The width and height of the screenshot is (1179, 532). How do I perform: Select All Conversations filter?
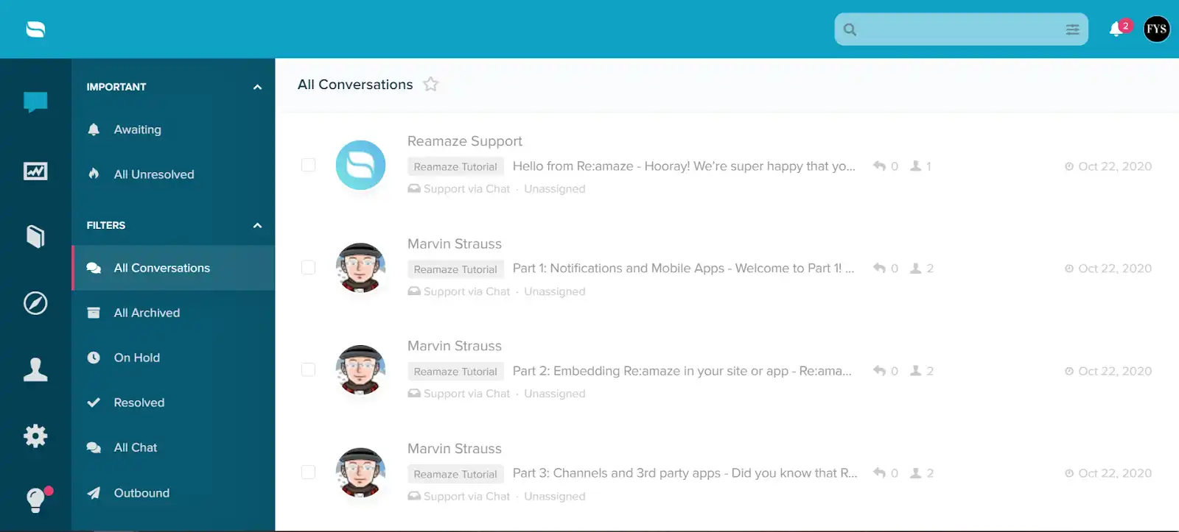coord(173,268)
